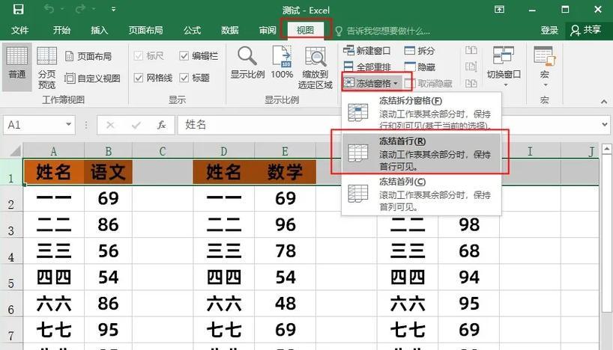Click 新建窗口
The width and height of the screenshot is (613, 350).
pyautogui.click(x=366, y=50)
